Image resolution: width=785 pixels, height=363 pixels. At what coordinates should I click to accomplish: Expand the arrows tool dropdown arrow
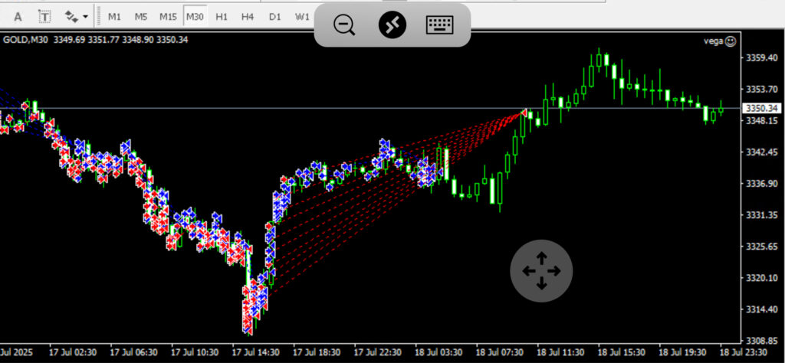(85, 17)
